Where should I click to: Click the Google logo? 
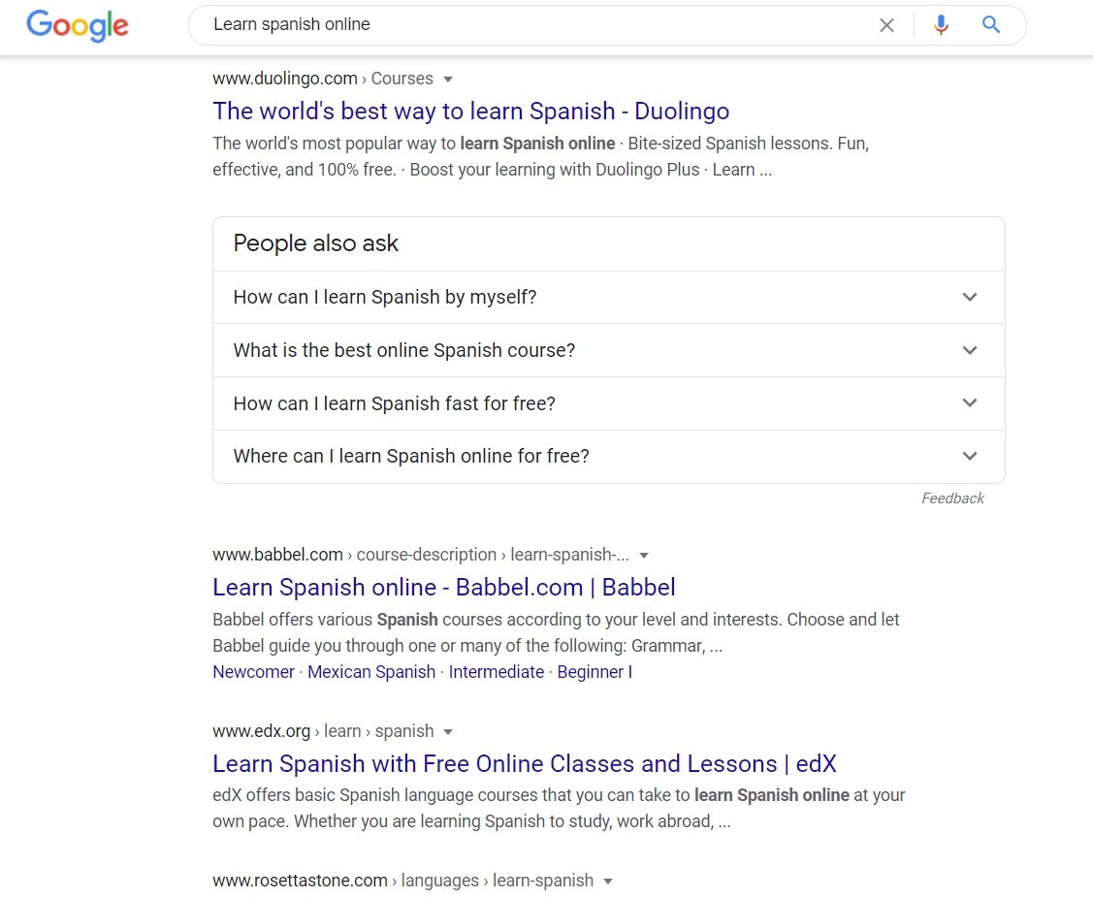pos(78,26)
